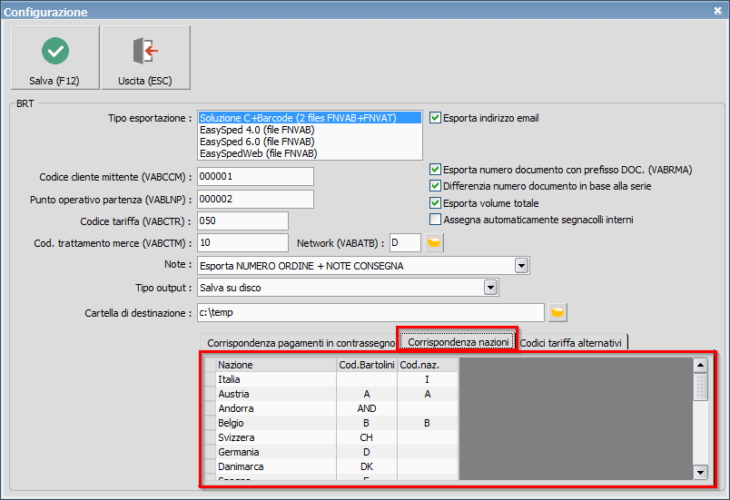Click Cod.Bartolini cell AND for Andorra
The height and width of the screenshot is (500, 730).
pos(367,408)
